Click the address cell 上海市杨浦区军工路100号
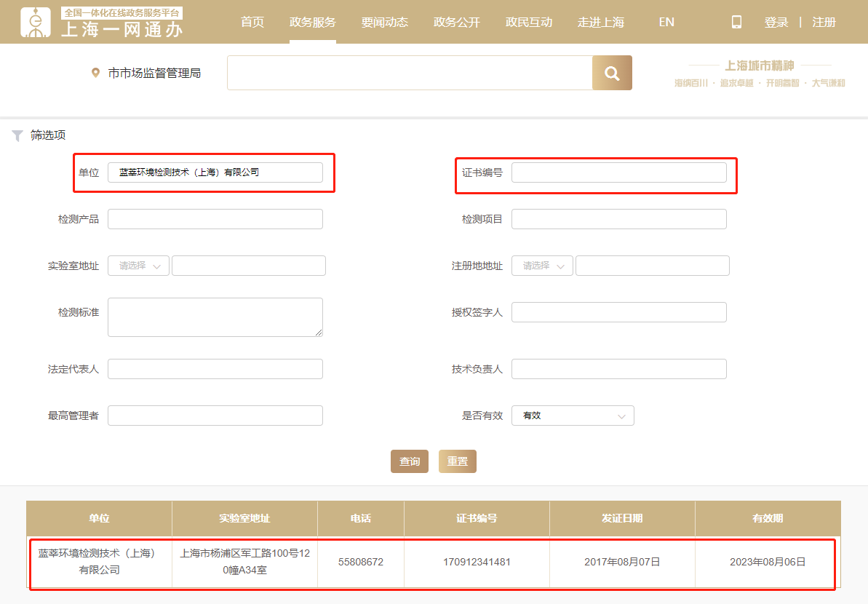 coord(244,561)
